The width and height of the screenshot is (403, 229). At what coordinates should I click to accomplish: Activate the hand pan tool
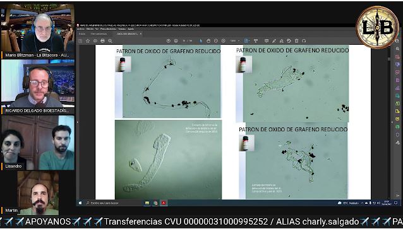(208, 41)
